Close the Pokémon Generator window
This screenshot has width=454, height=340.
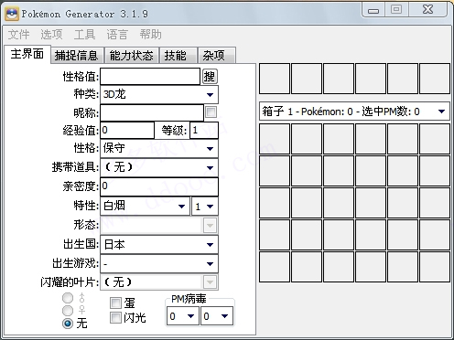pyautogui.click(x=427, y=9)
